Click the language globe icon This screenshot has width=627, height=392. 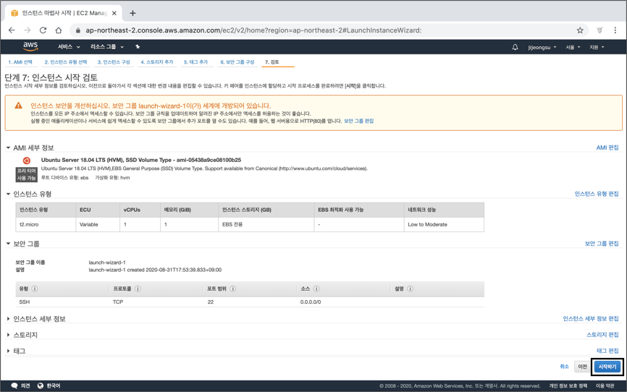[41, 385]
